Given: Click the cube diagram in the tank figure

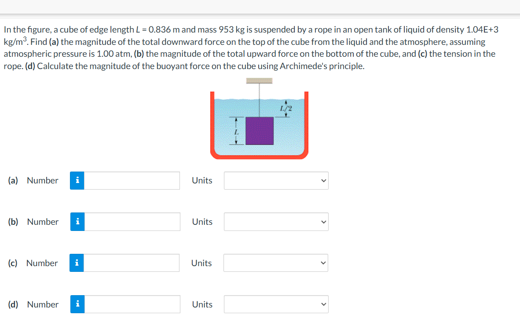Looking at the screenshot, I should coord(260,131).
